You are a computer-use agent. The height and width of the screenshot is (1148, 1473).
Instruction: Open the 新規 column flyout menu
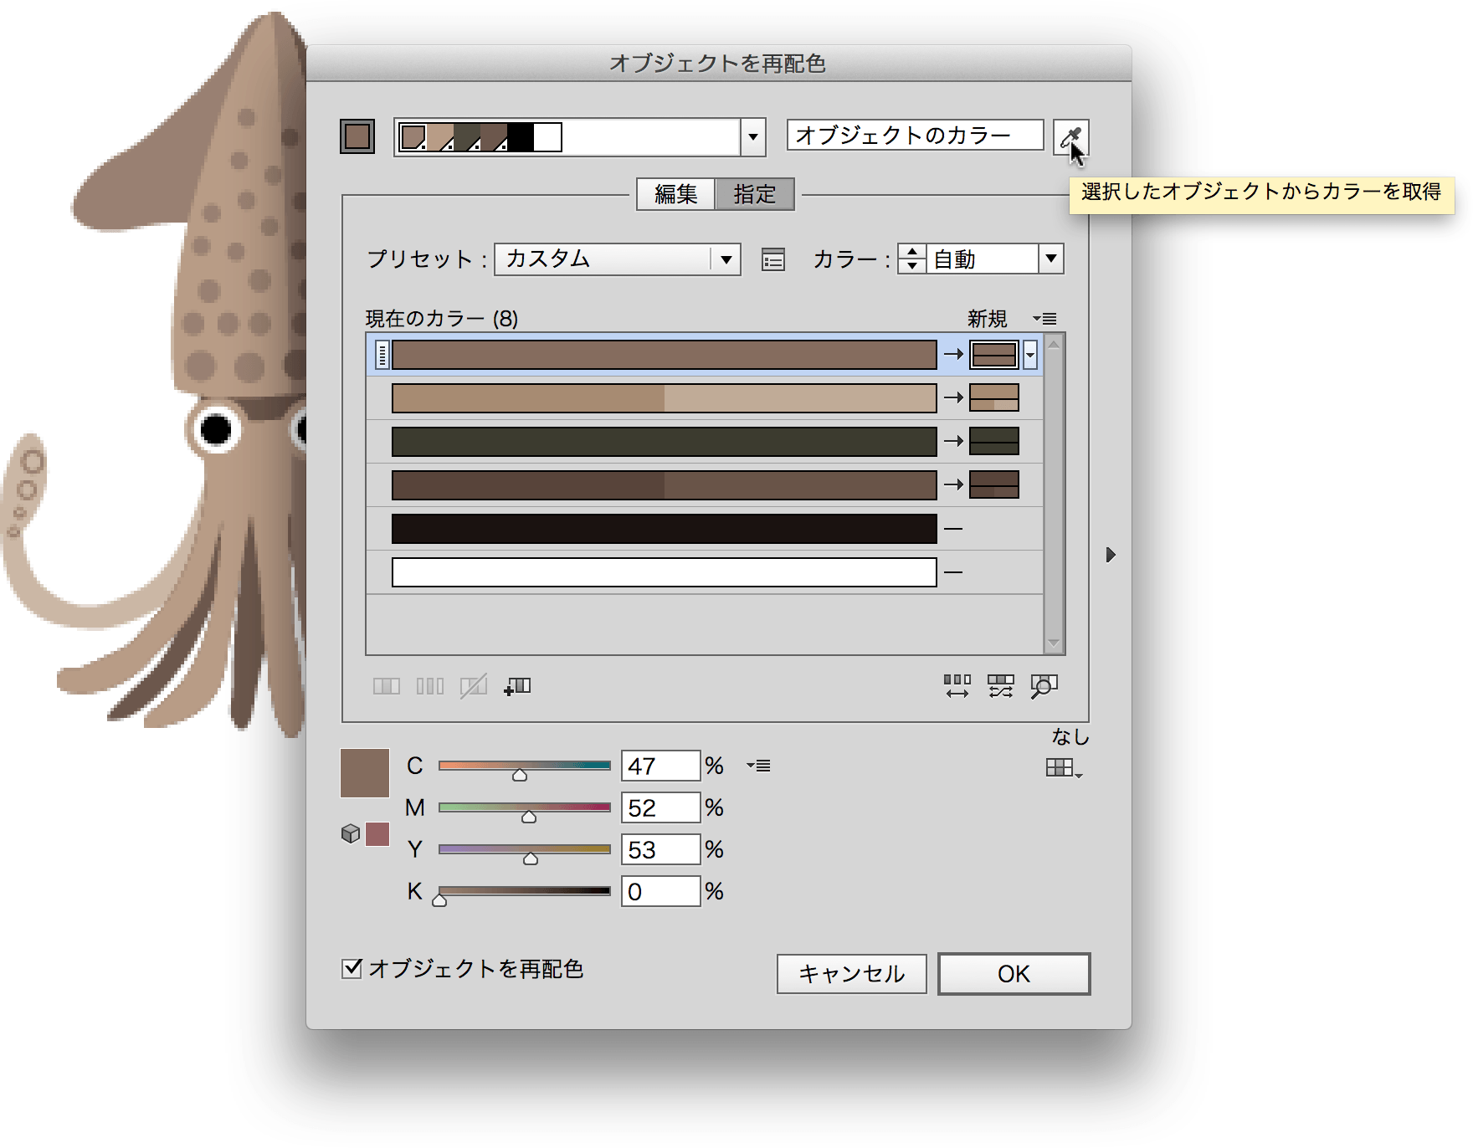click(x=1044, y=319)
